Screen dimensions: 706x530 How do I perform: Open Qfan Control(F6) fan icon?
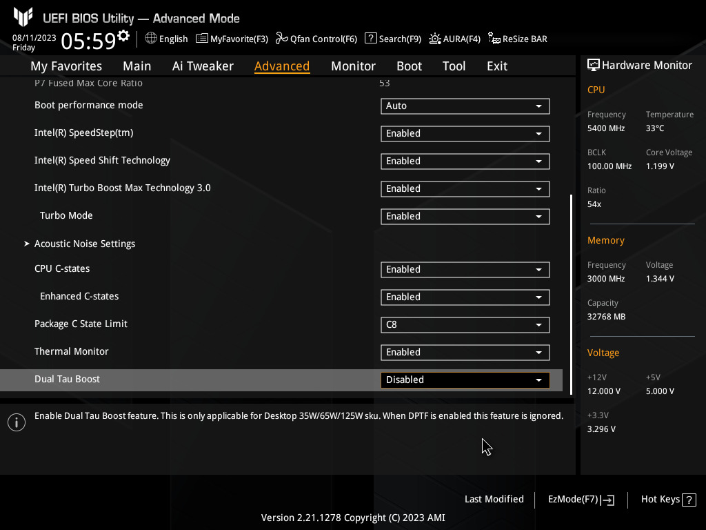(x=281, y=39)
